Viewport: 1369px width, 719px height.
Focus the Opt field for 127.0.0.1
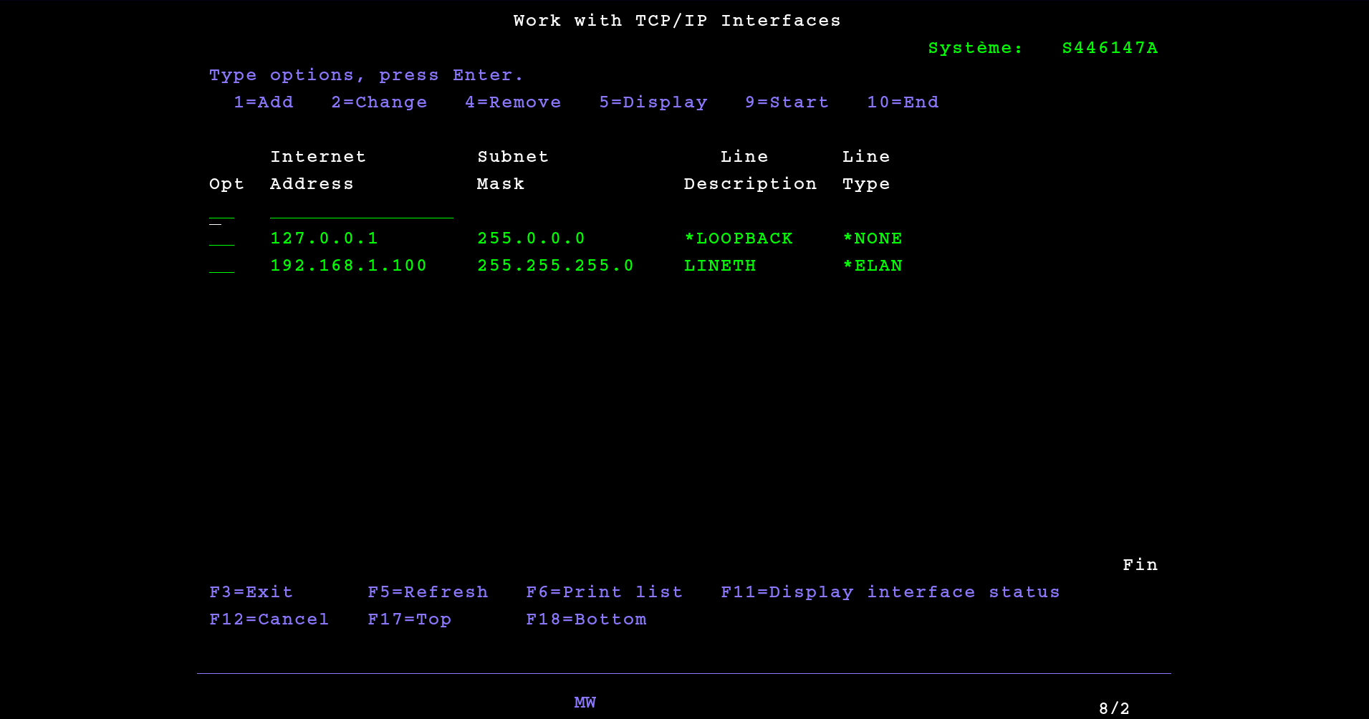(221, 238)
